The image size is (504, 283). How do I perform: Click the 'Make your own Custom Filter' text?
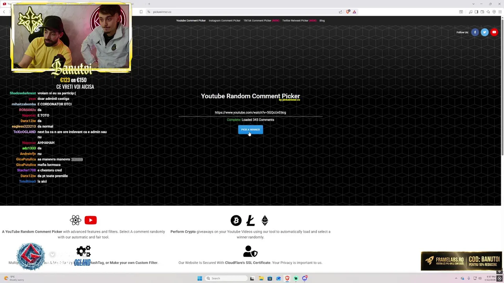pyautogui.click(x=133, y=263)
